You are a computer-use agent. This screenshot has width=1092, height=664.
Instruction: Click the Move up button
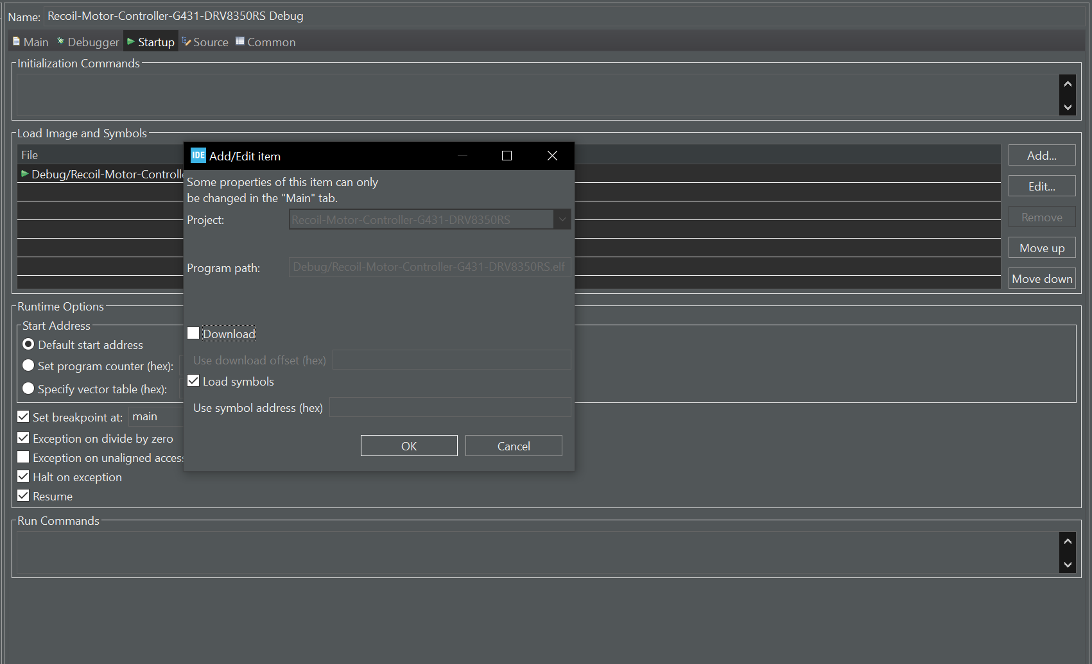point(1041,248)
